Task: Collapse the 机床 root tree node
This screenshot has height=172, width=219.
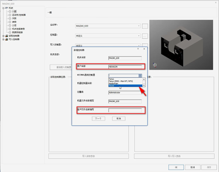Action: click(x=3, y=8)
